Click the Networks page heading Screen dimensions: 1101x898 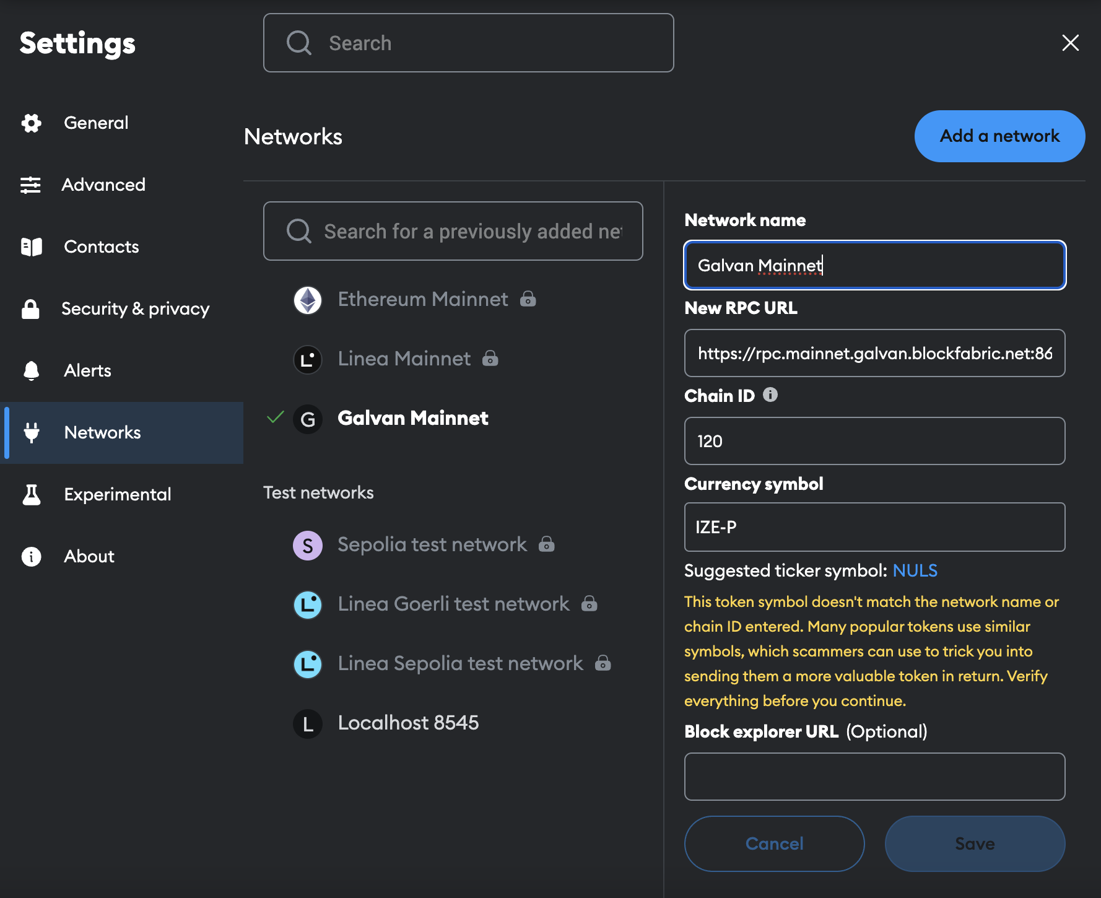(x=293, y=136)
